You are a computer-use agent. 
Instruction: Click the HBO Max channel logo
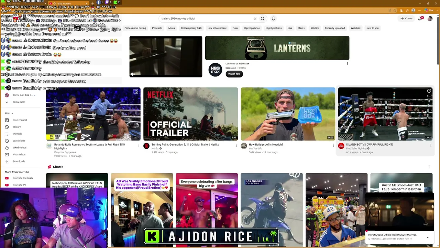[215, 70]
